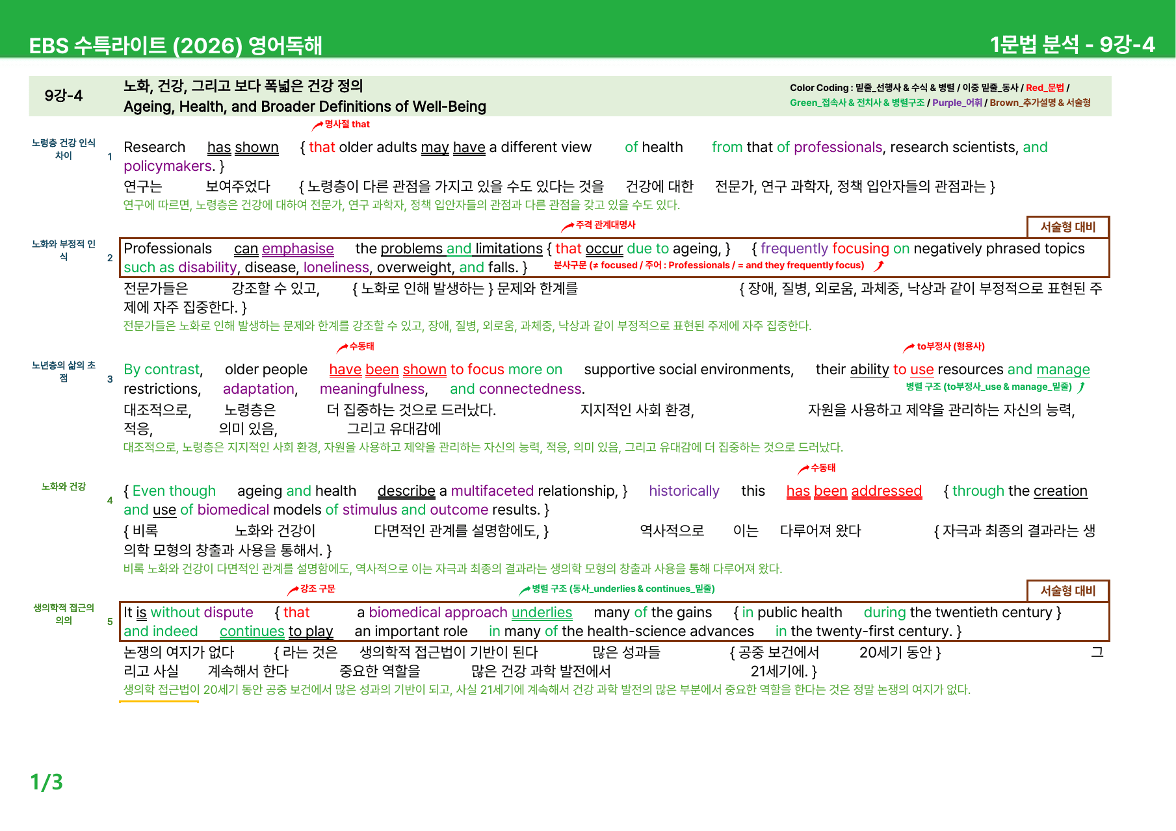Click the phrase 'continues to play'

(276, 632)
